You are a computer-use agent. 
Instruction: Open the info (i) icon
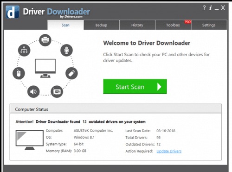coord(211,8)
